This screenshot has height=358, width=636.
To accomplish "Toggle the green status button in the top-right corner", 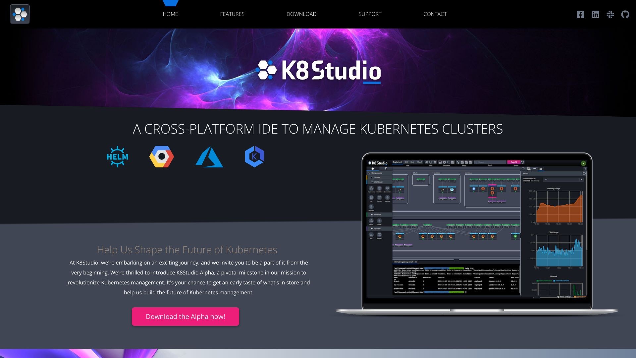I will 584,163.
